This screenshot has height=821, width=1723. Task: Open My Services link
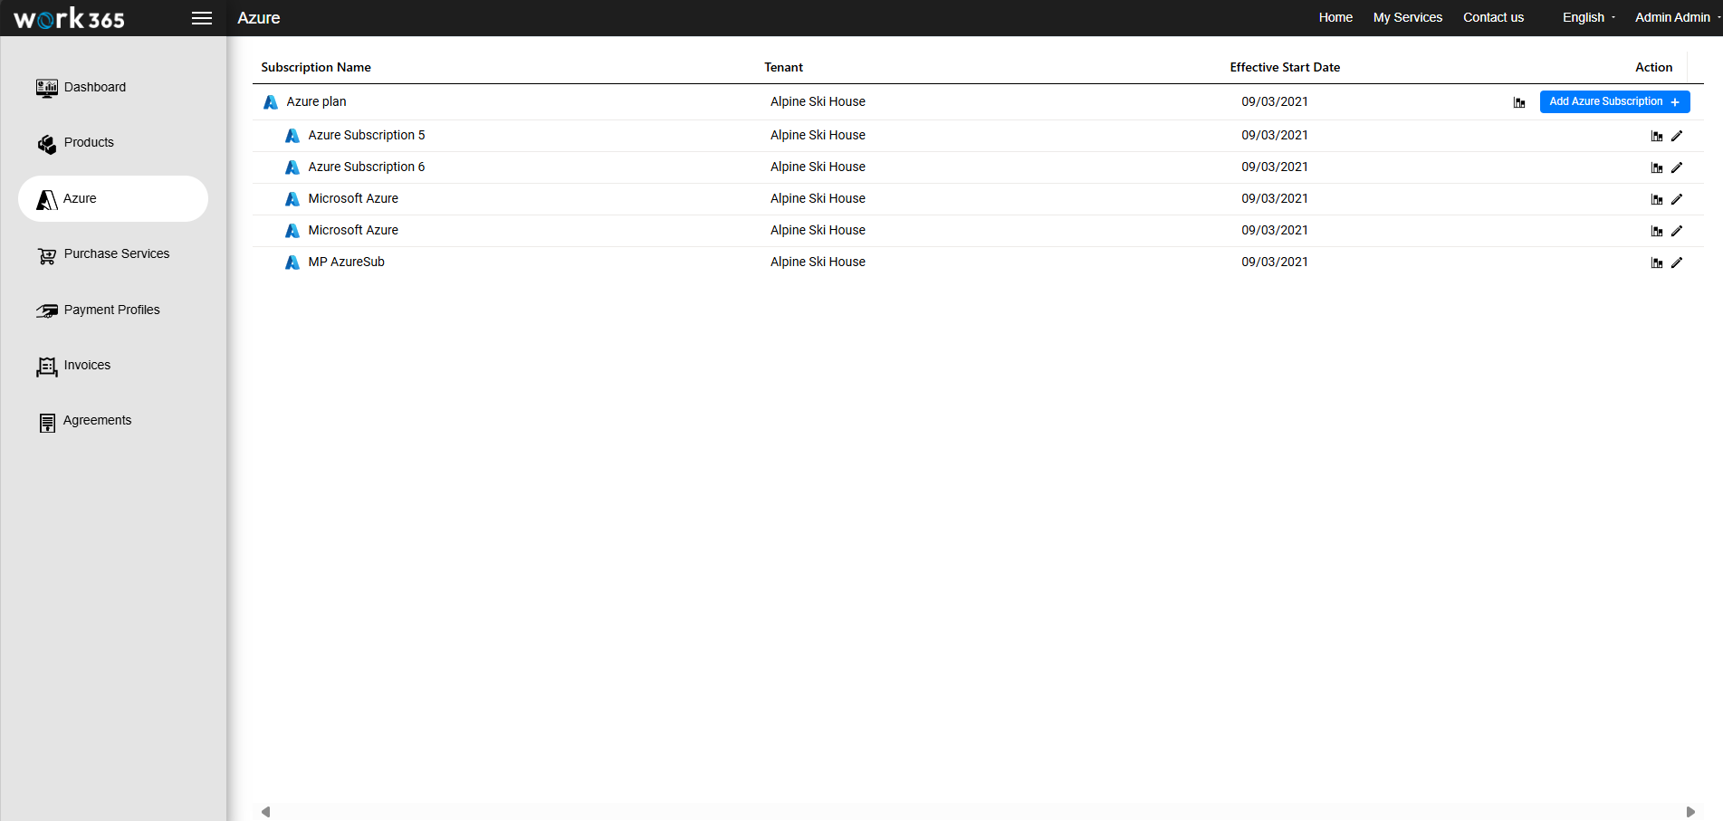pos(1408,17)
